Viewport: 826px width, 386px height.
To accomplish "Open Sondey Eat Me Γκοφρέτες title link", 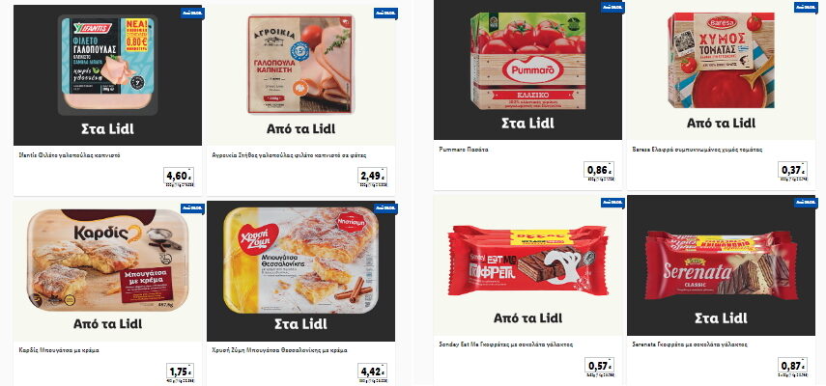I will click(505, 345).
